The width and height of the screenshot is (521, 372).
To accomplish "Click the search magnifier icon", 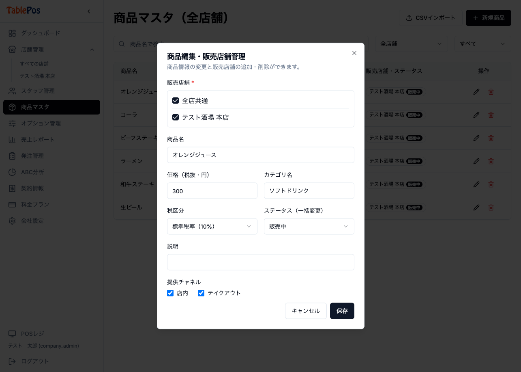I will (122, 44).
